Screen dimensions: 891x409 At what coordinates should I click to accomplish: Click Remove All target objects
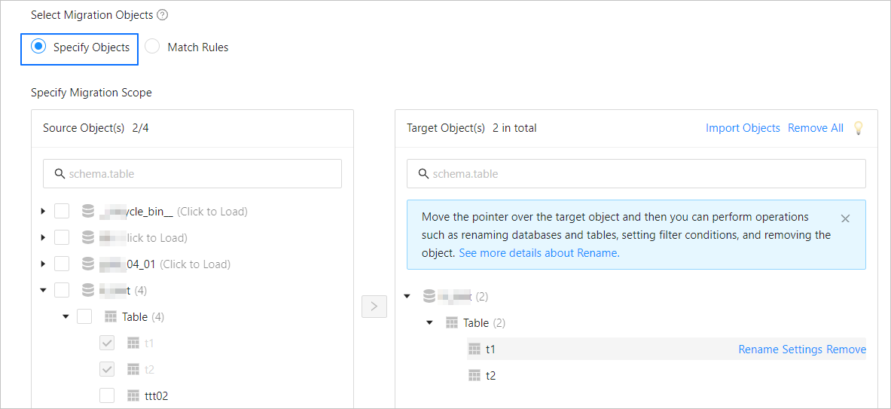816,128
